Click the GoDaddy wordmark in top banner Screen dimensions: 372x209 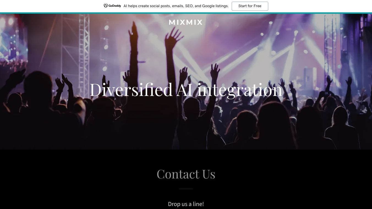pos(114,6)
